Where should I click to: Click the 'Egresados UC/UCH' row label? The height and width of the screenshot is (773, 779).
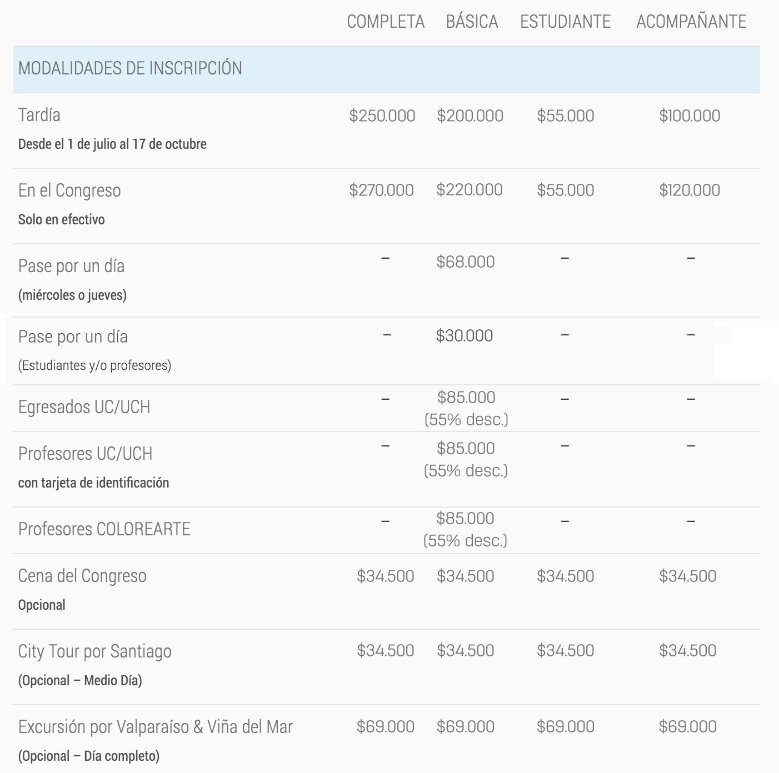pyautogui.click(x=84, y=407)
